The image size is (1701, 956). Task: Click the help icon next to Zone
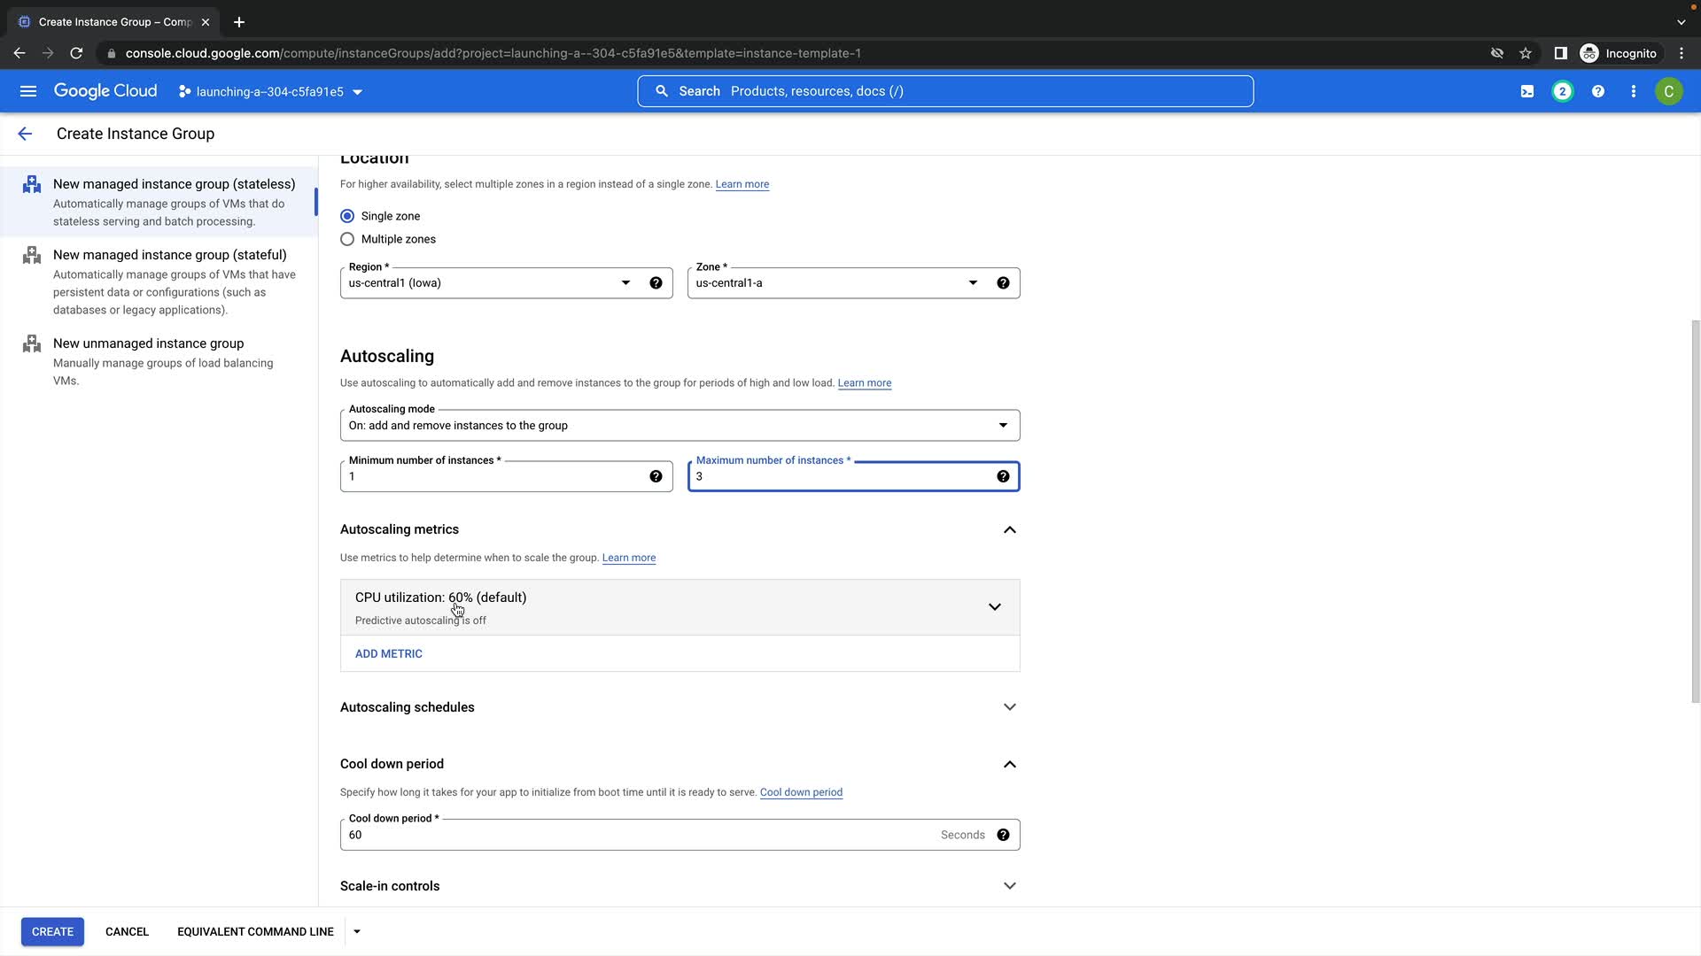click(x=1003, y=283)
